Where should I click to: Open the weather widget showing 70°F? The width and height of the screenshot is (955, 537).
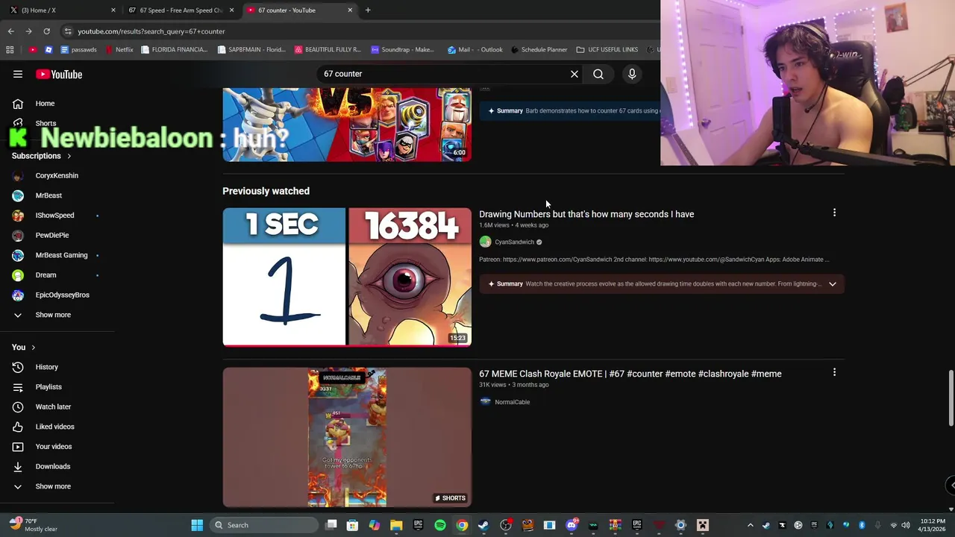point(34,525)
